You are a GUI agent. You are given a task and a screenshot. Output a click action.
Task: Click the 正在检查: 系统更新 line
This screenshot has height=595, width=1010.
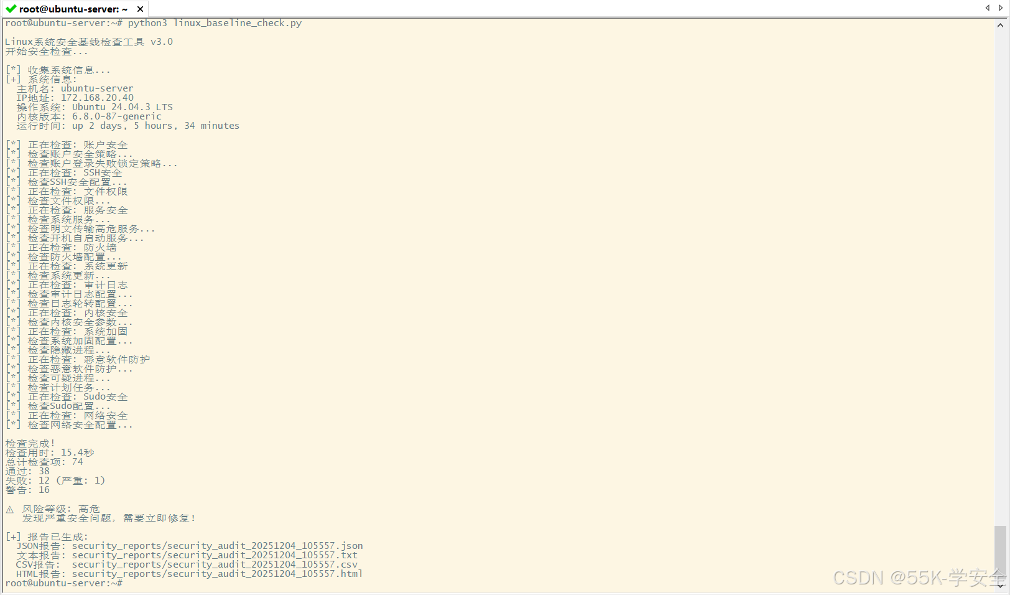[x=67, y=266]
